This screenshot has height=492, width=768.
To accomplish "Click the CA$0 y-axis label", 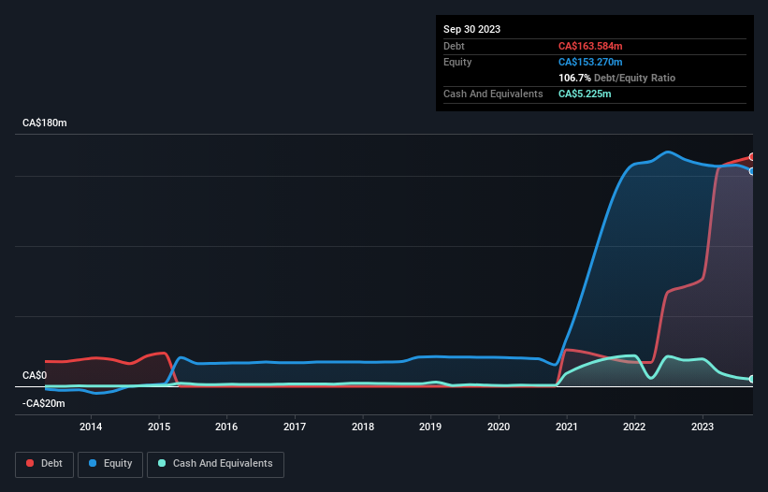I will (x=35, y=375).
